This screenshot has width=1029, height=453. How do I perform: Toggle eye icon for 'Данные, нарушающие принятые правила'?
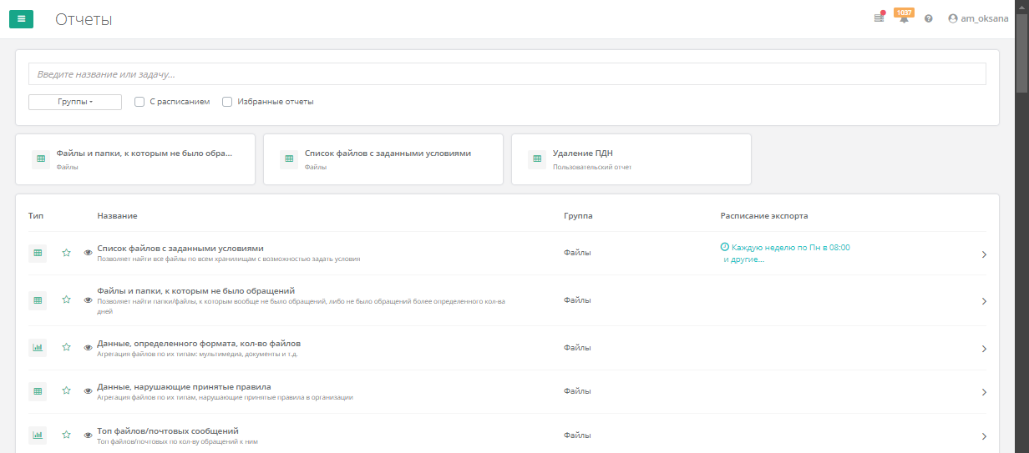(89, 391)
